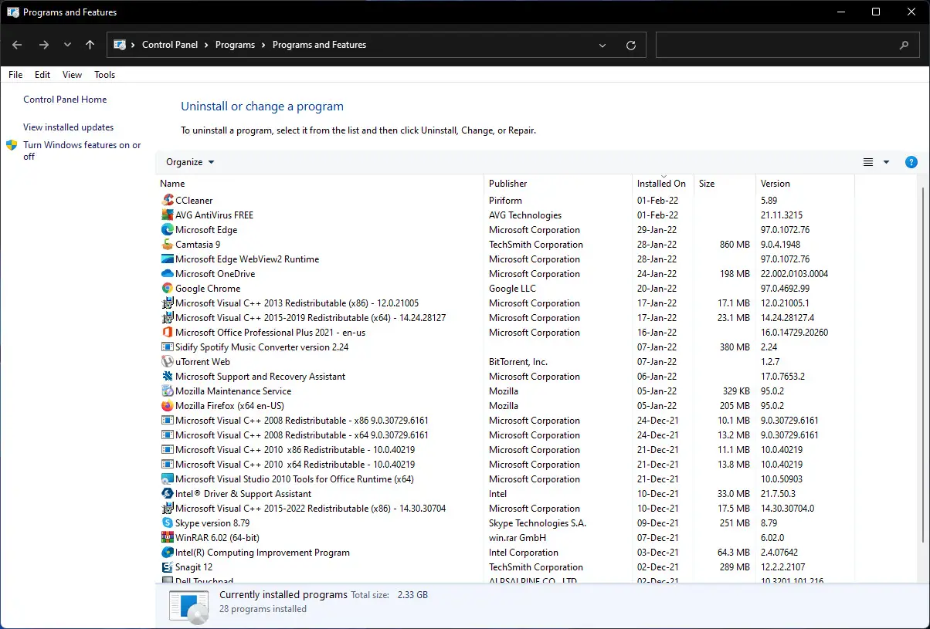Click the Programs and Features breadcrumb
Viewport: 930px width, 629px height.
(x=319, y=46)
